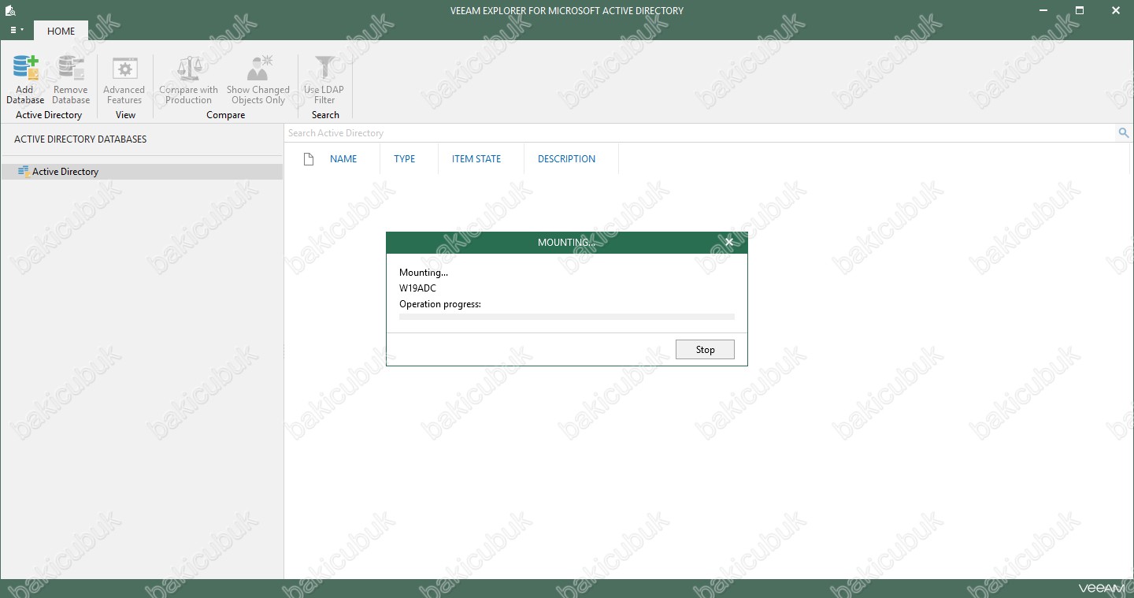Select the HOME ribbon tab
This screenshot has width=1134, height=598.
pyautogui.click(x=61, y=31)
